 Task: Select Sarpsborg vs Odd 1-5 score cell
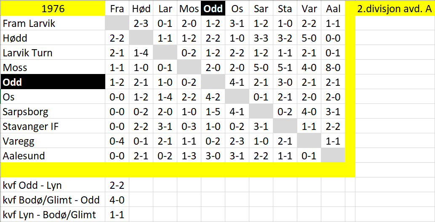213,111
